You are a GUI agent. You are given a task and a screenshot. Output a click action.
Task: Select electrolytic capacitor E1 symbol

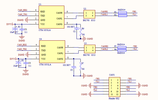[15, 29]
